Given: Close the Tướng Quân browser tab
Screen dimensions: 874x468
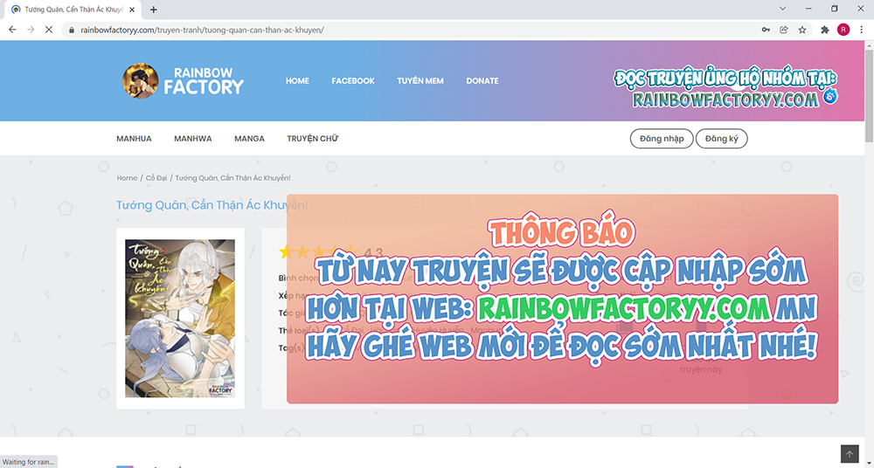Looking at the screenshot, I should click(134, 10).
